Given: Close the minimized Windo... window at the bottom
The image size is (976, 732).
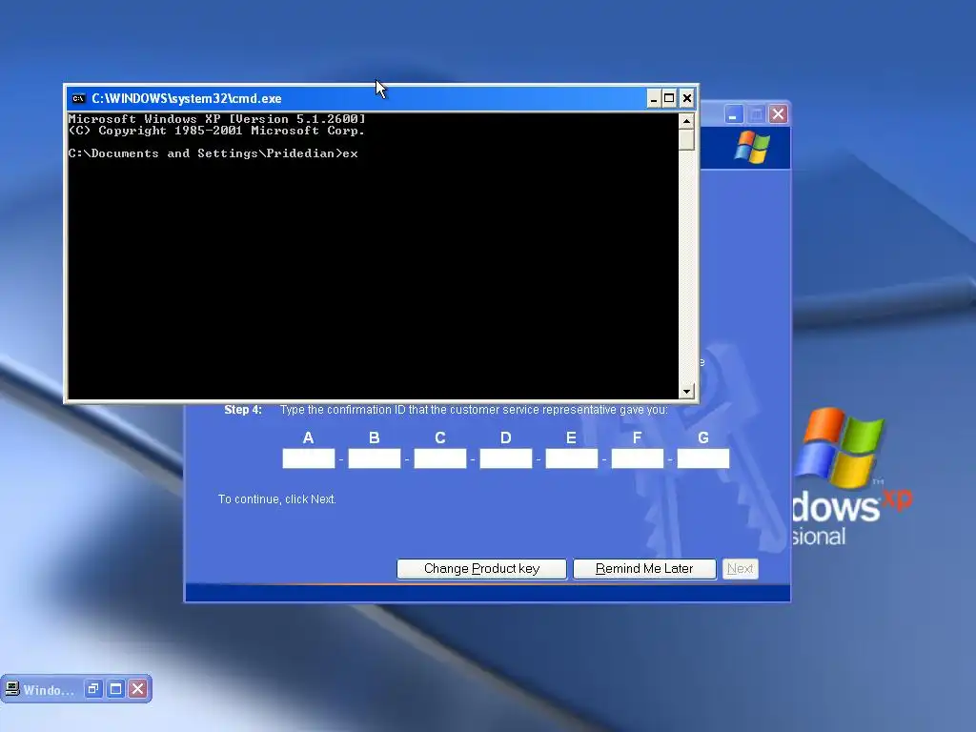Looking at the screenshot, I should [x=138, y=689].
